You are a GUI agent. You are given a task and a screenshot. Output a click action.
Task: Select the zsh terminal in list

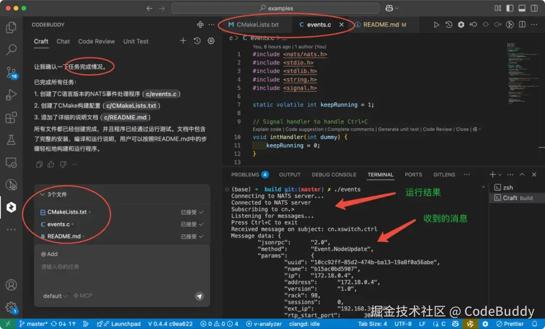tap(517, 188)
